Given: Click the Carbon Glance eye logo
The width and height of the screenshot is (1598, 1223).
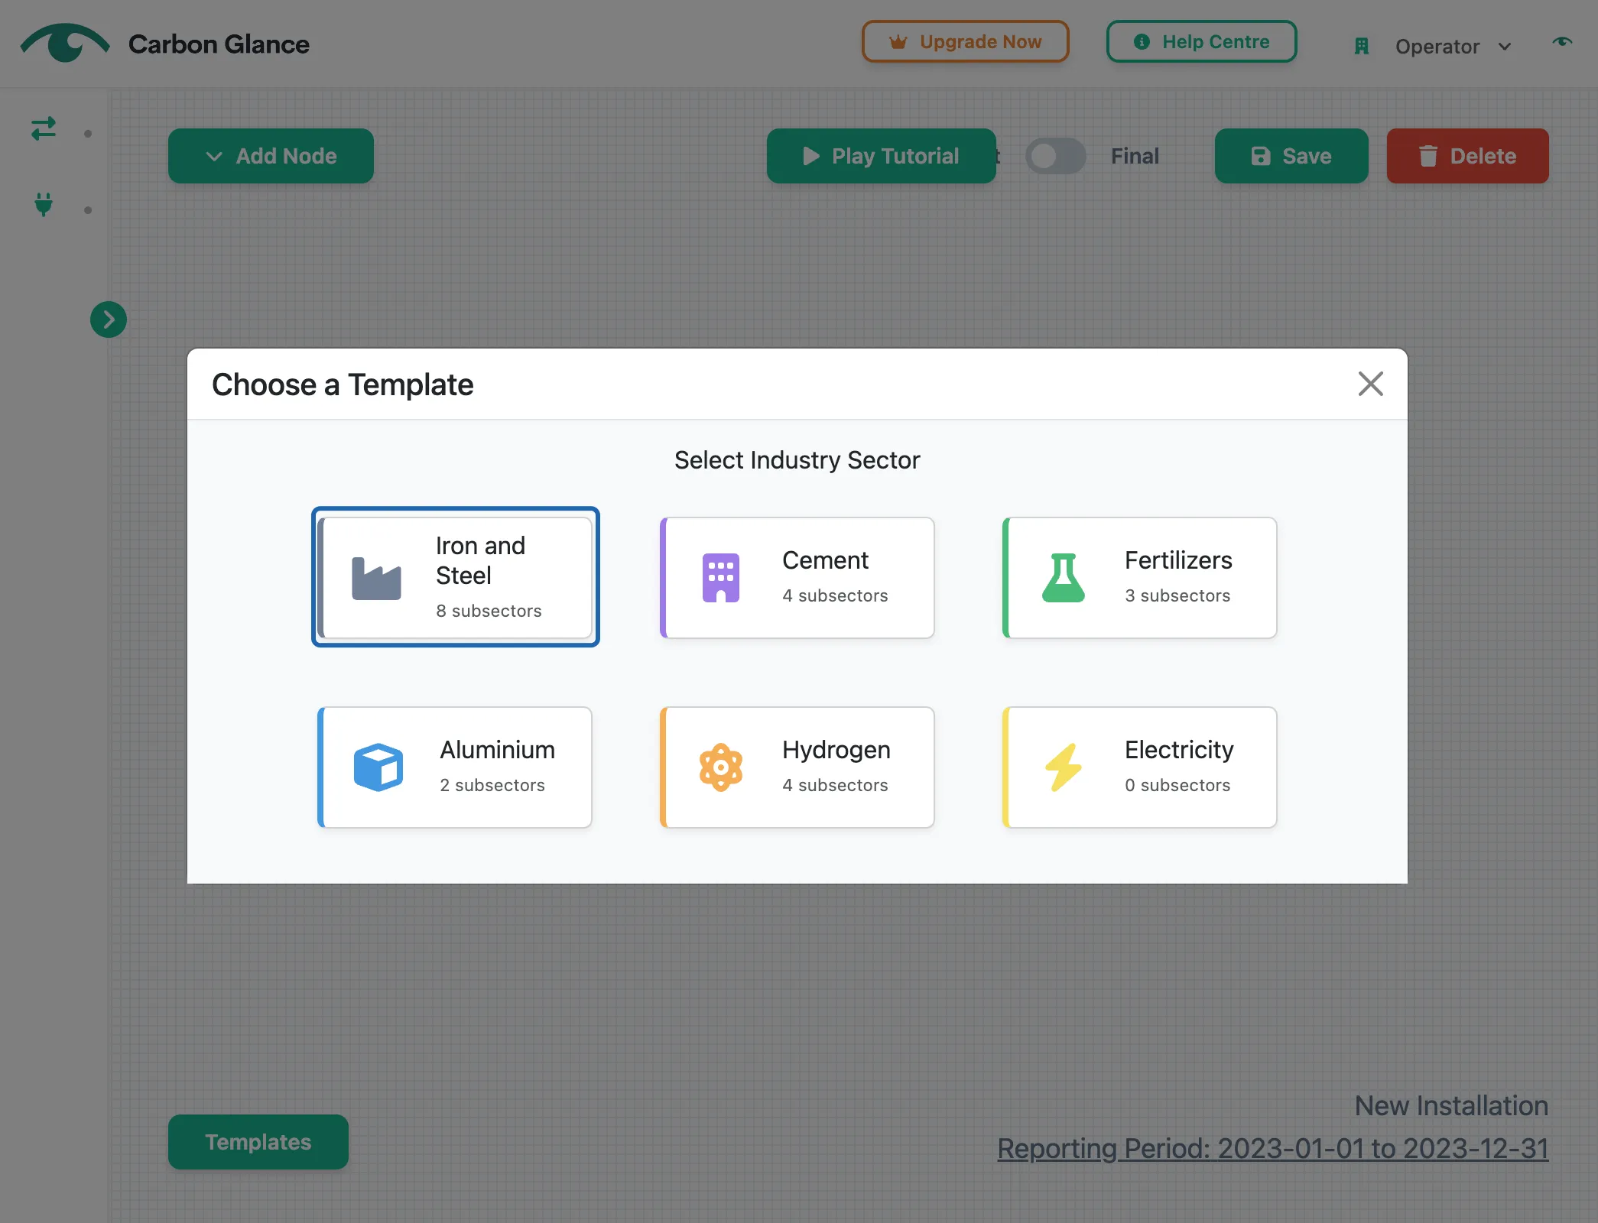Looking at the screenshot, I should [65, 43].
